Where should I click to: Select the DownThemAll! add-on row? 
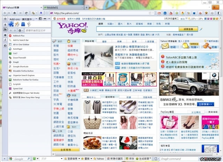[x=30, y=58]
